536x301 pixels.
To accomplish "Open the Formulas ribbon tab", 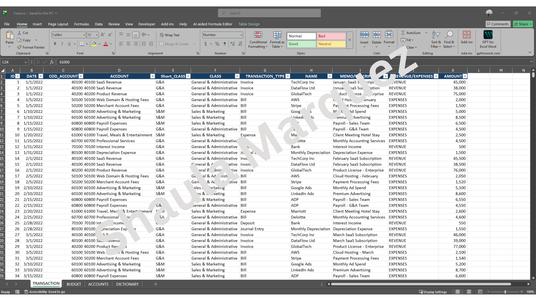I will pyautogui.click(x=82, y=24).
